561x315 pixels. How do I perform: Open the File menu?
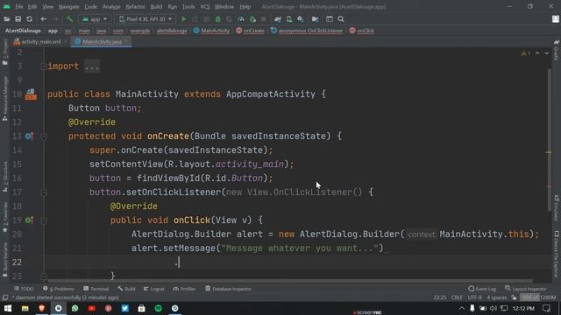(x=19, y=7)
